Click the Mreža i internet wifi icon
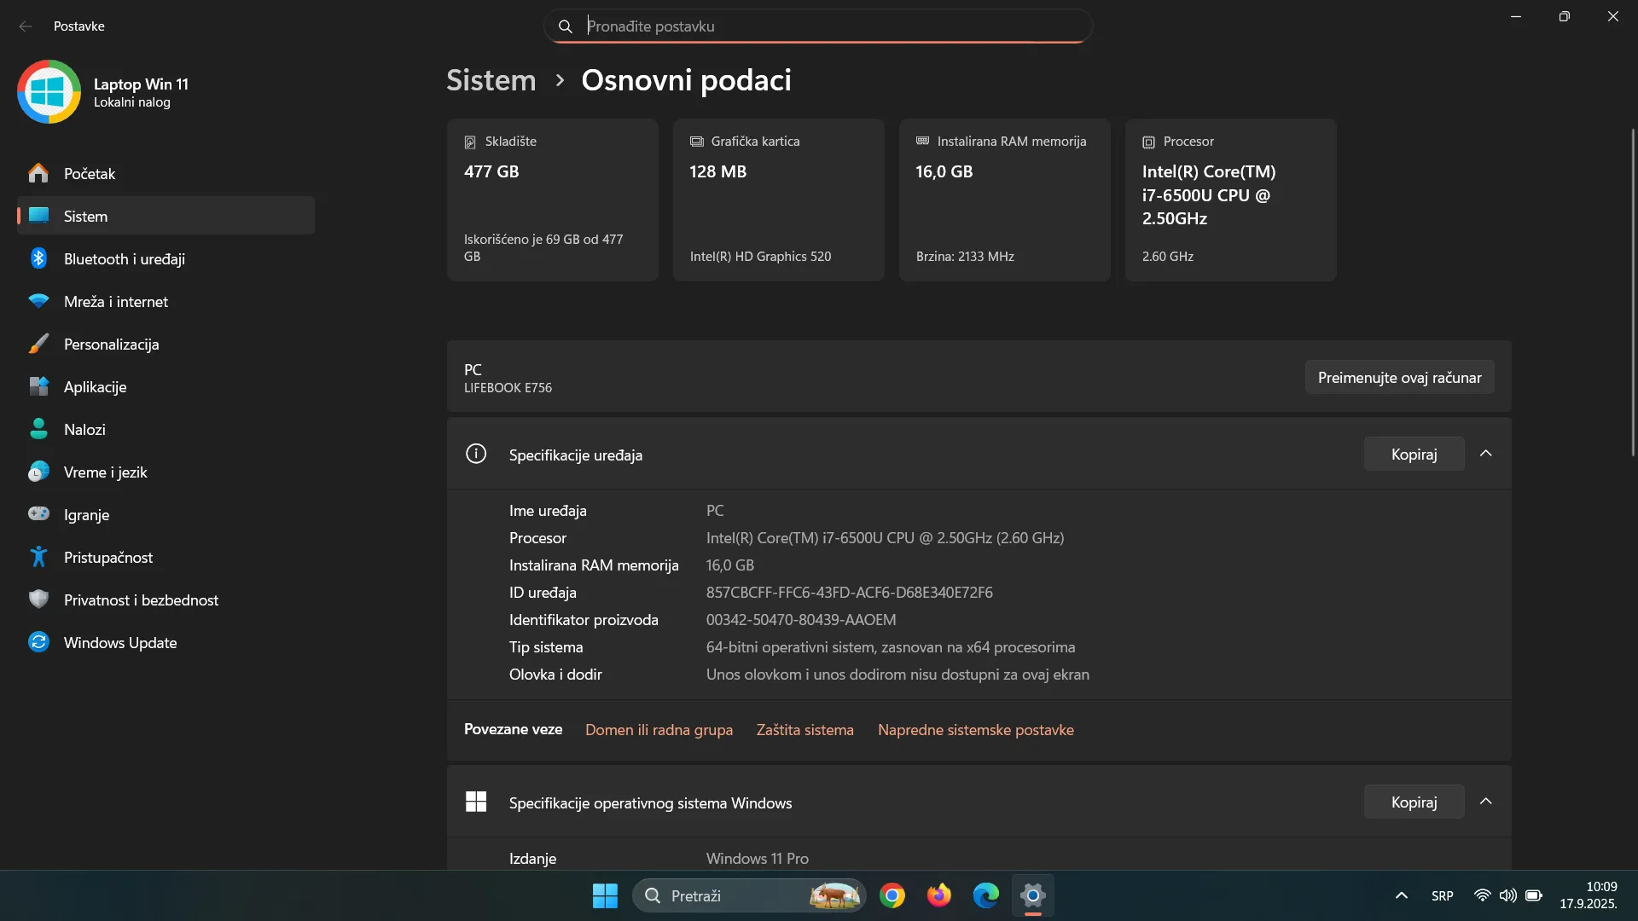The image size is (1638, 921). [38, 301]
